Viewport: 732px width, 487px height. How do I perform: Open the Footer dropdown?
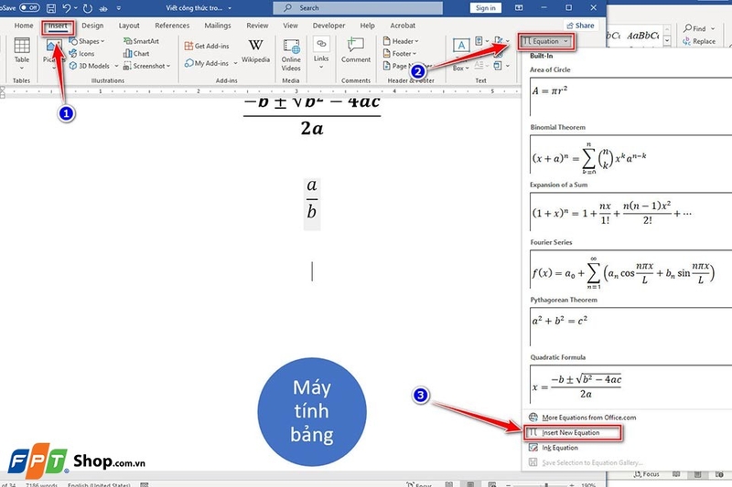pos(400,54)
